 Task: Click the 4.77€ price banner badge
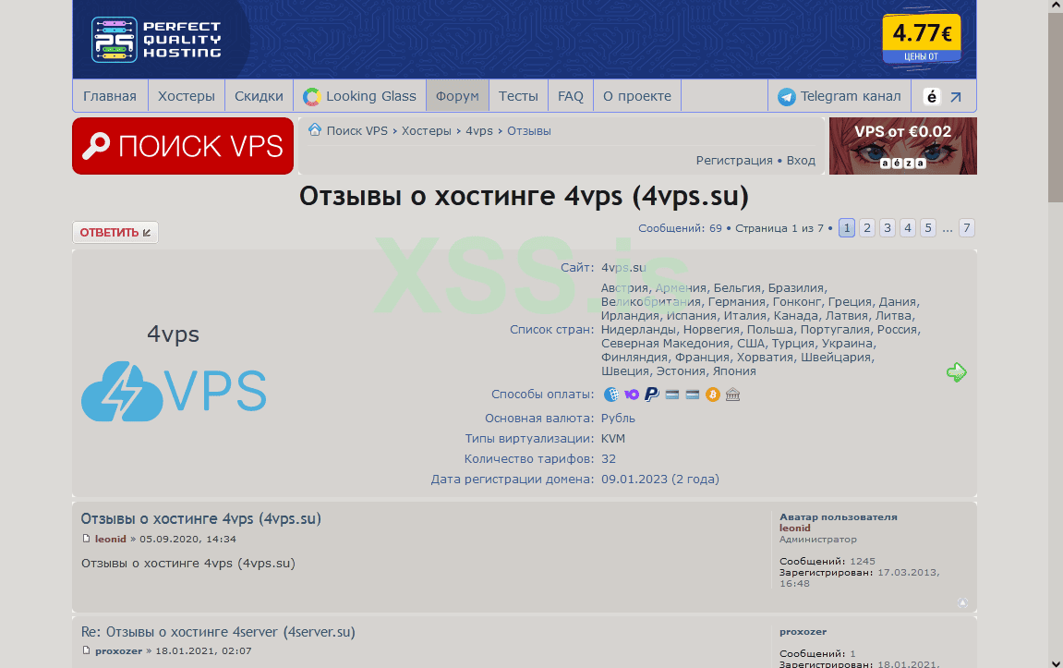[x=922, y=40]
